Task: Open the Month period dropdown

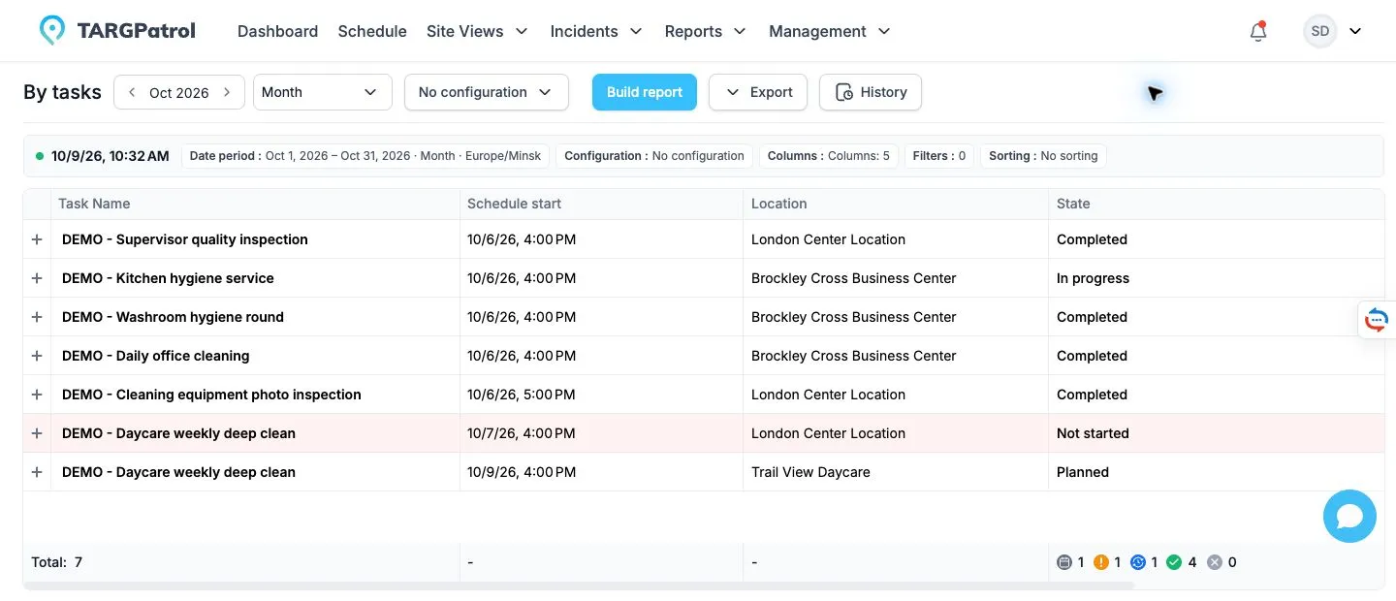Action: click(323, 92)
